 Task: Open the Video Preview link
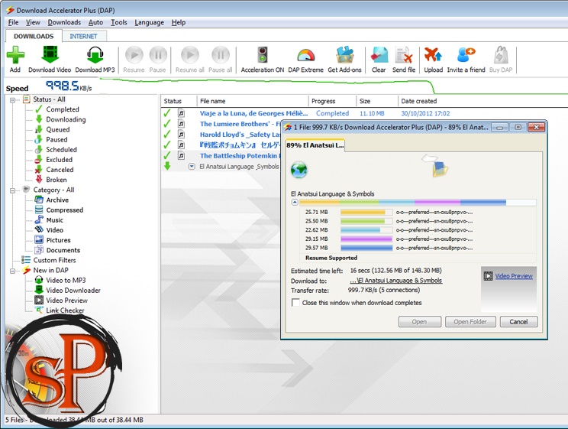tap(513, 276)
